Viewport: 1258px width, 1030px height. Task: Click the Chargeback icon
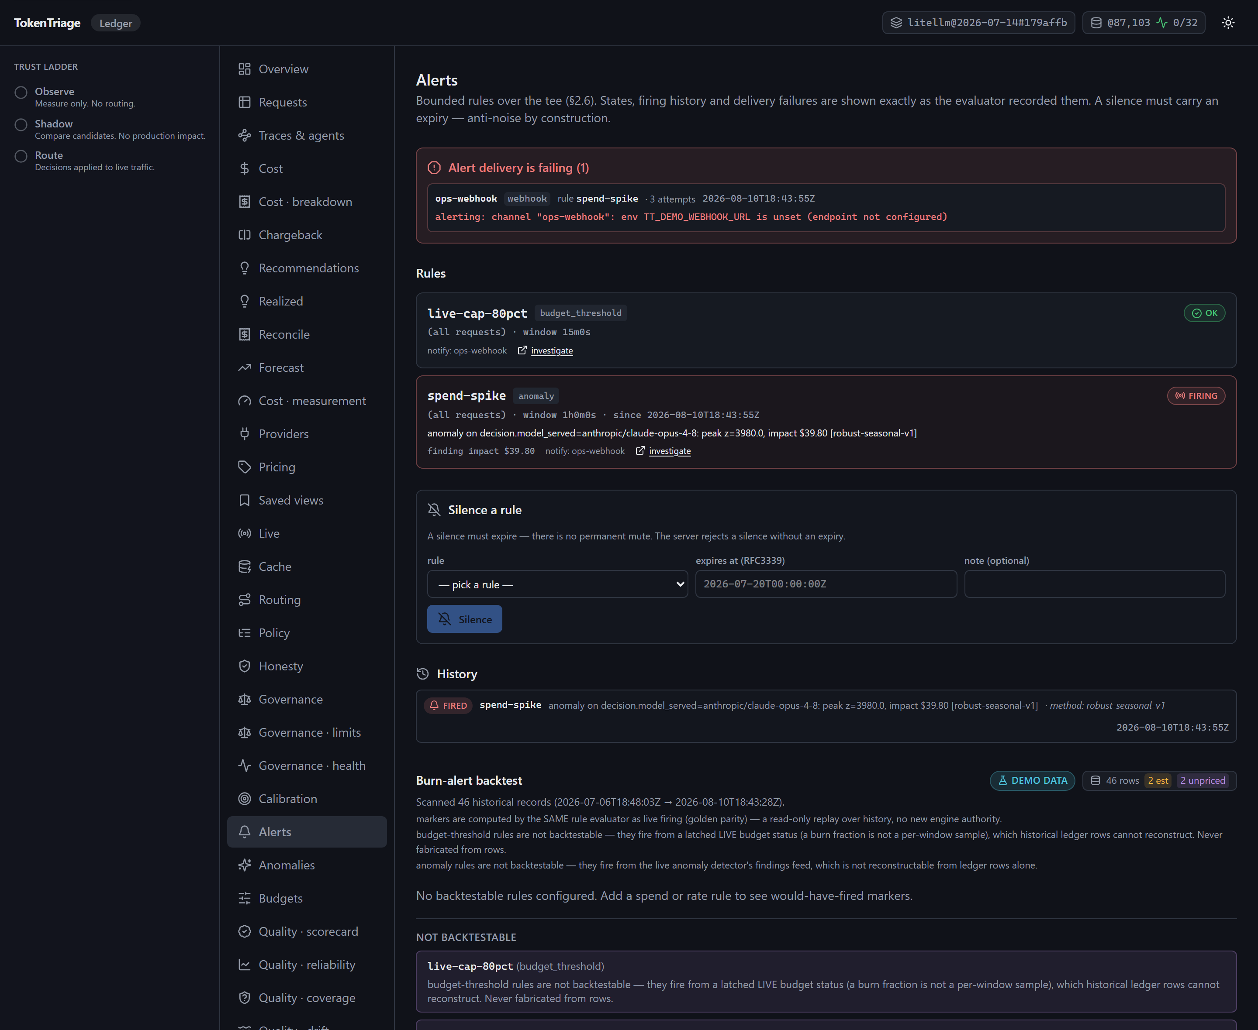point(244,235)
